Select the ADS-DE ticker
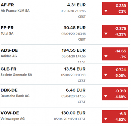Image resolution: width=131 pixels, height=126 pixels. pyautogui.click(x=9, y=50)
